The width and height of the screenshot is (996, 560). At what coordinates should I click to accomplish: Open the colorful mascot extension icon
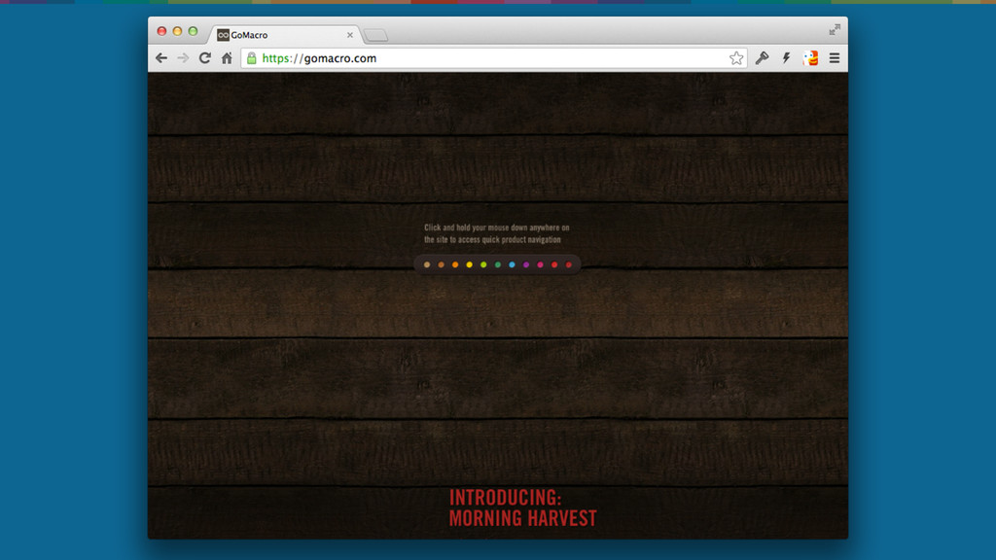point(810,57)
